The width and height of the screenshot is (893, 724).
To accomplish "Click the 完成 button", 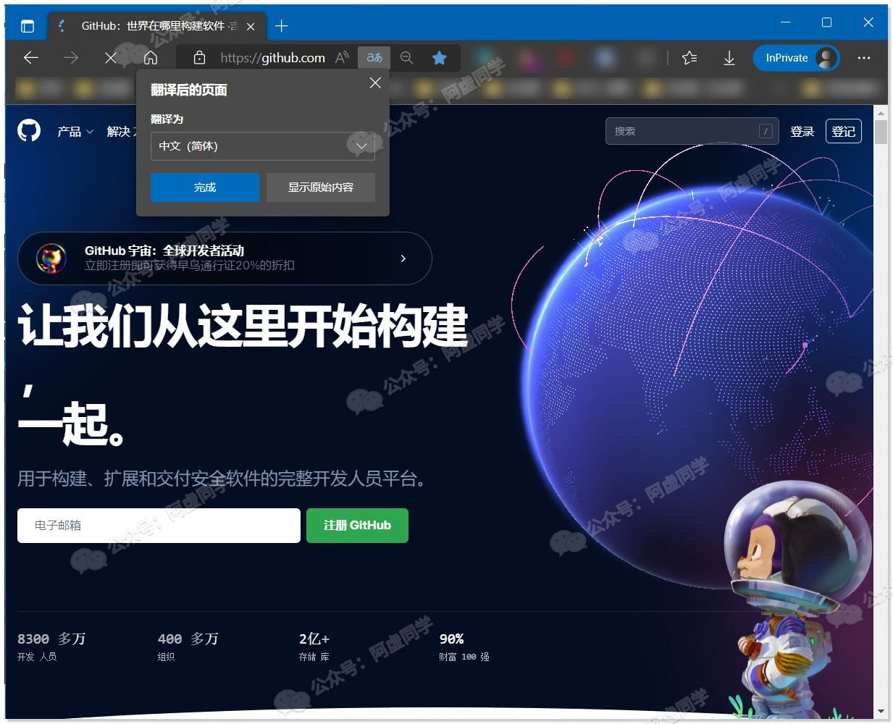I will coord(205,188).
